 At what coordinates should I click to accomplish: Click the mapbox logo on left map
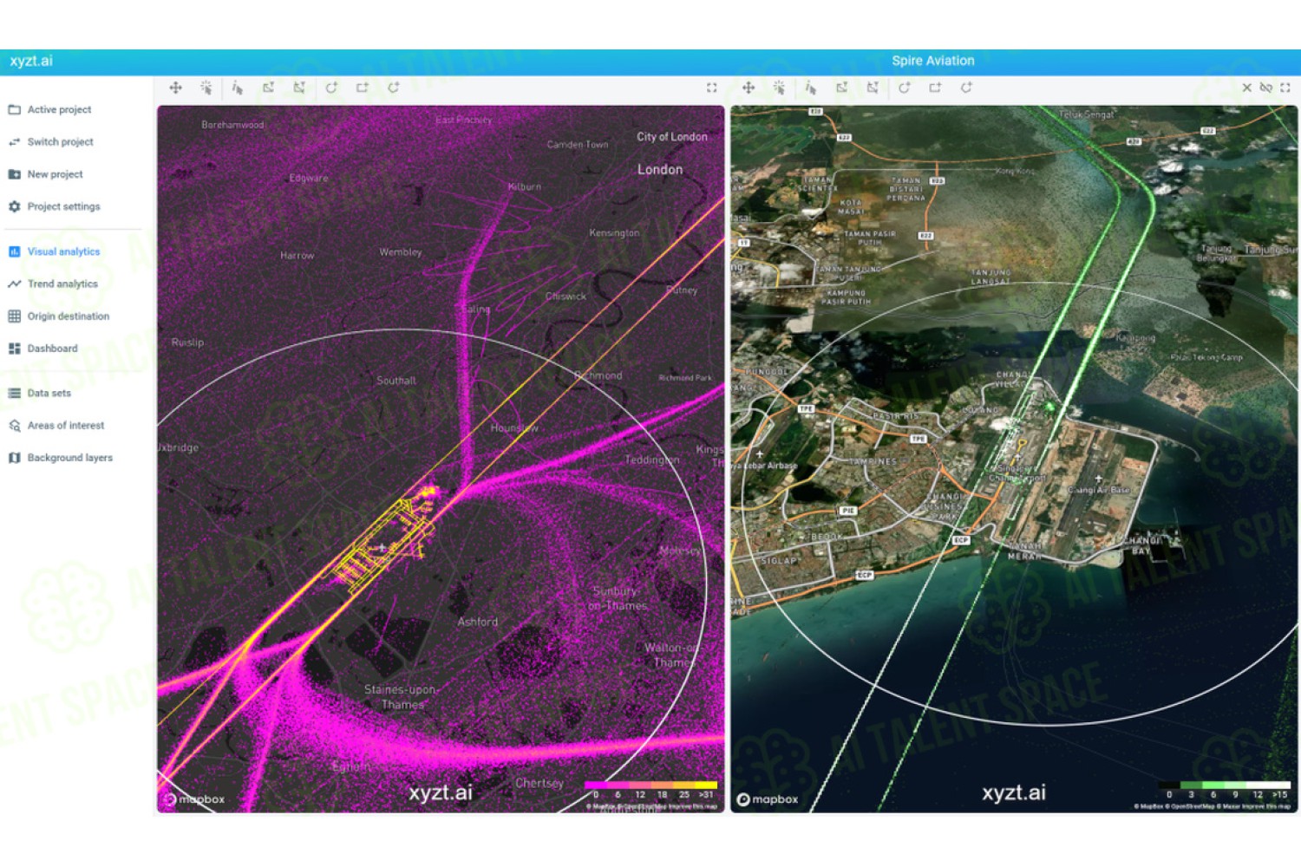[x=194, y=799]
